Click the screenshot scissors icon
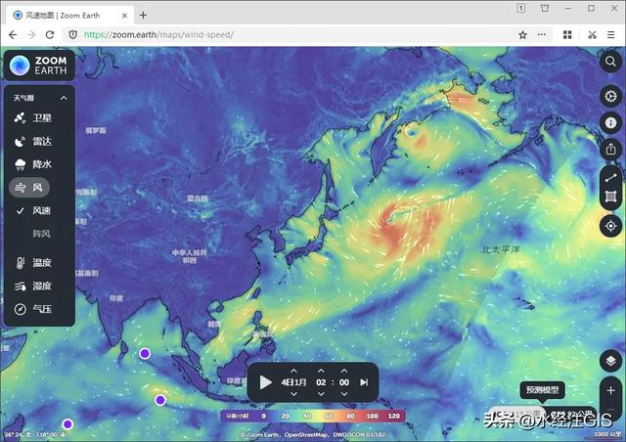 pos(592,35)
